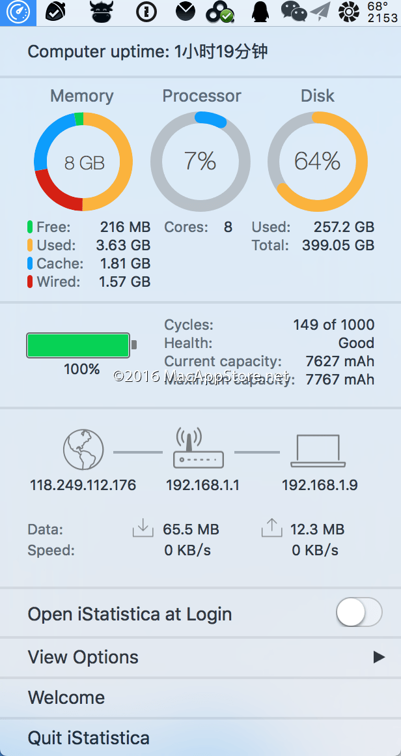Screen dimensions: 401x756
Task: Click the 1Password menu bar icon
Action: pyautogui.click(x=146, y=12)
